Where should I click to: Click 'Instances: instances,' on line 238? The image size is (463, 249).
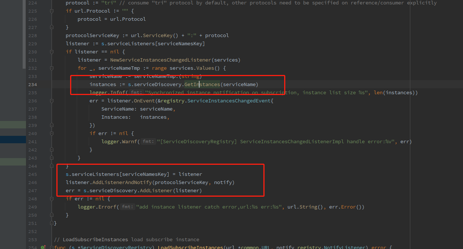[135, 117]
